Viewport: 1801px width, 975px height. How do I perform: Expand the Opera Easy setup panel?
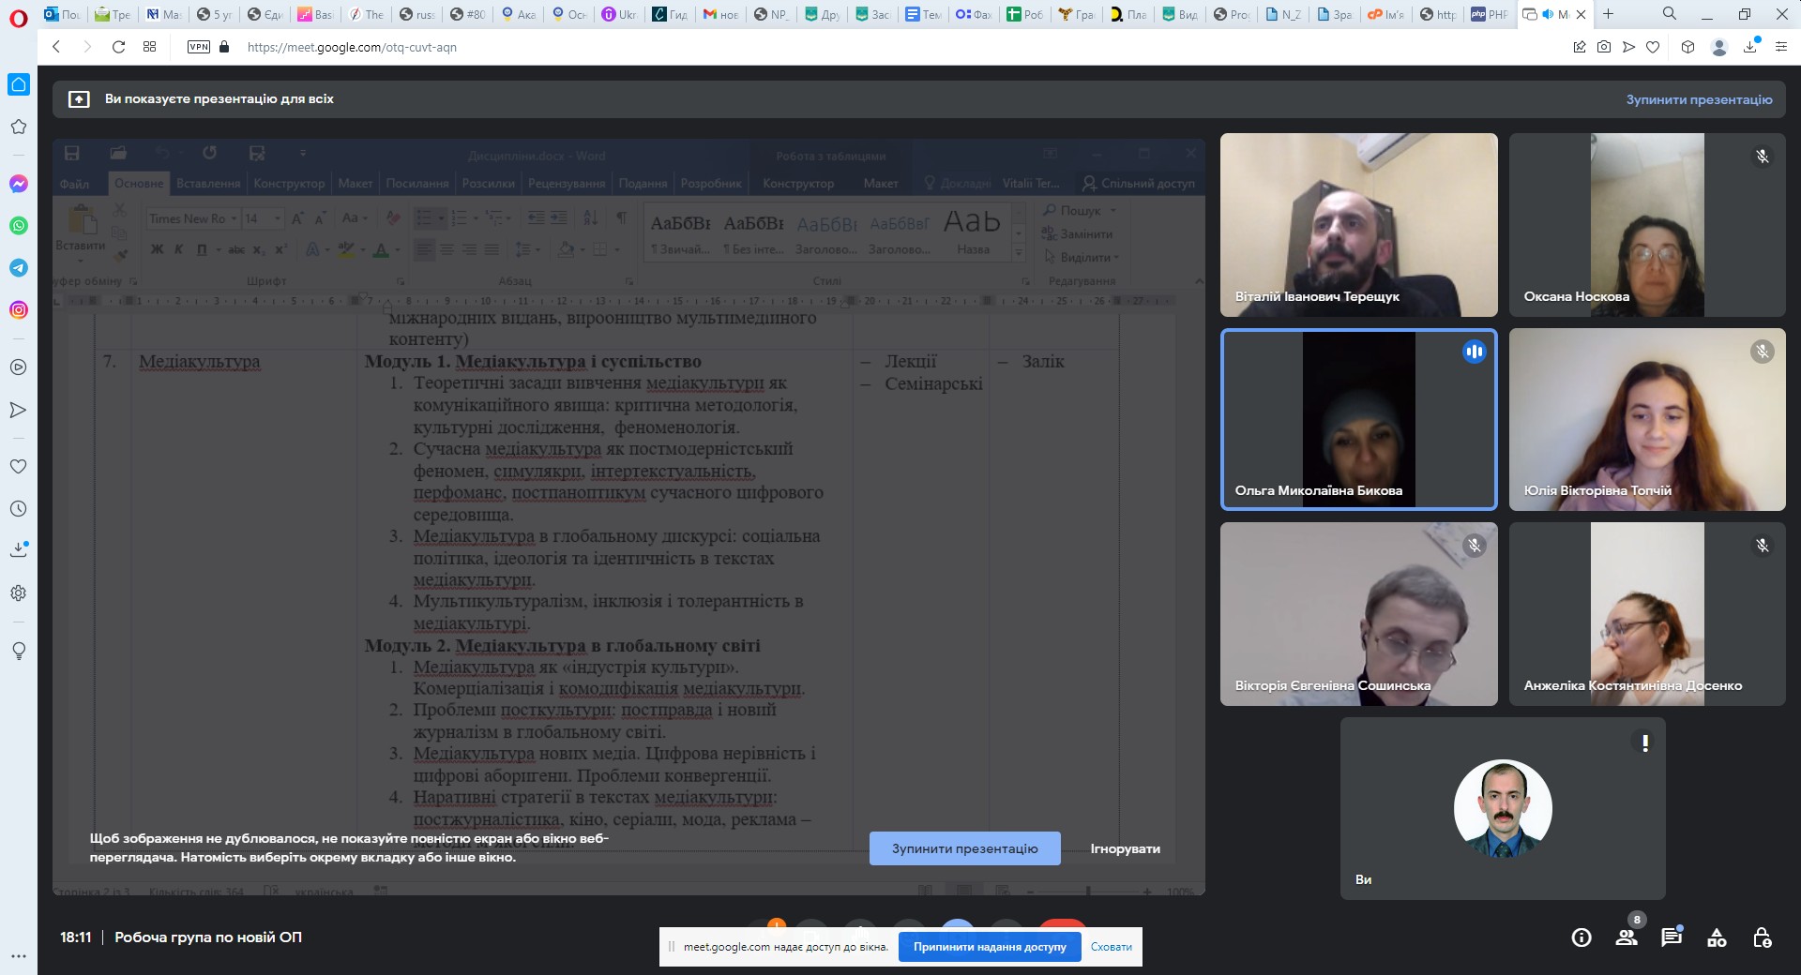(1780, 47)
